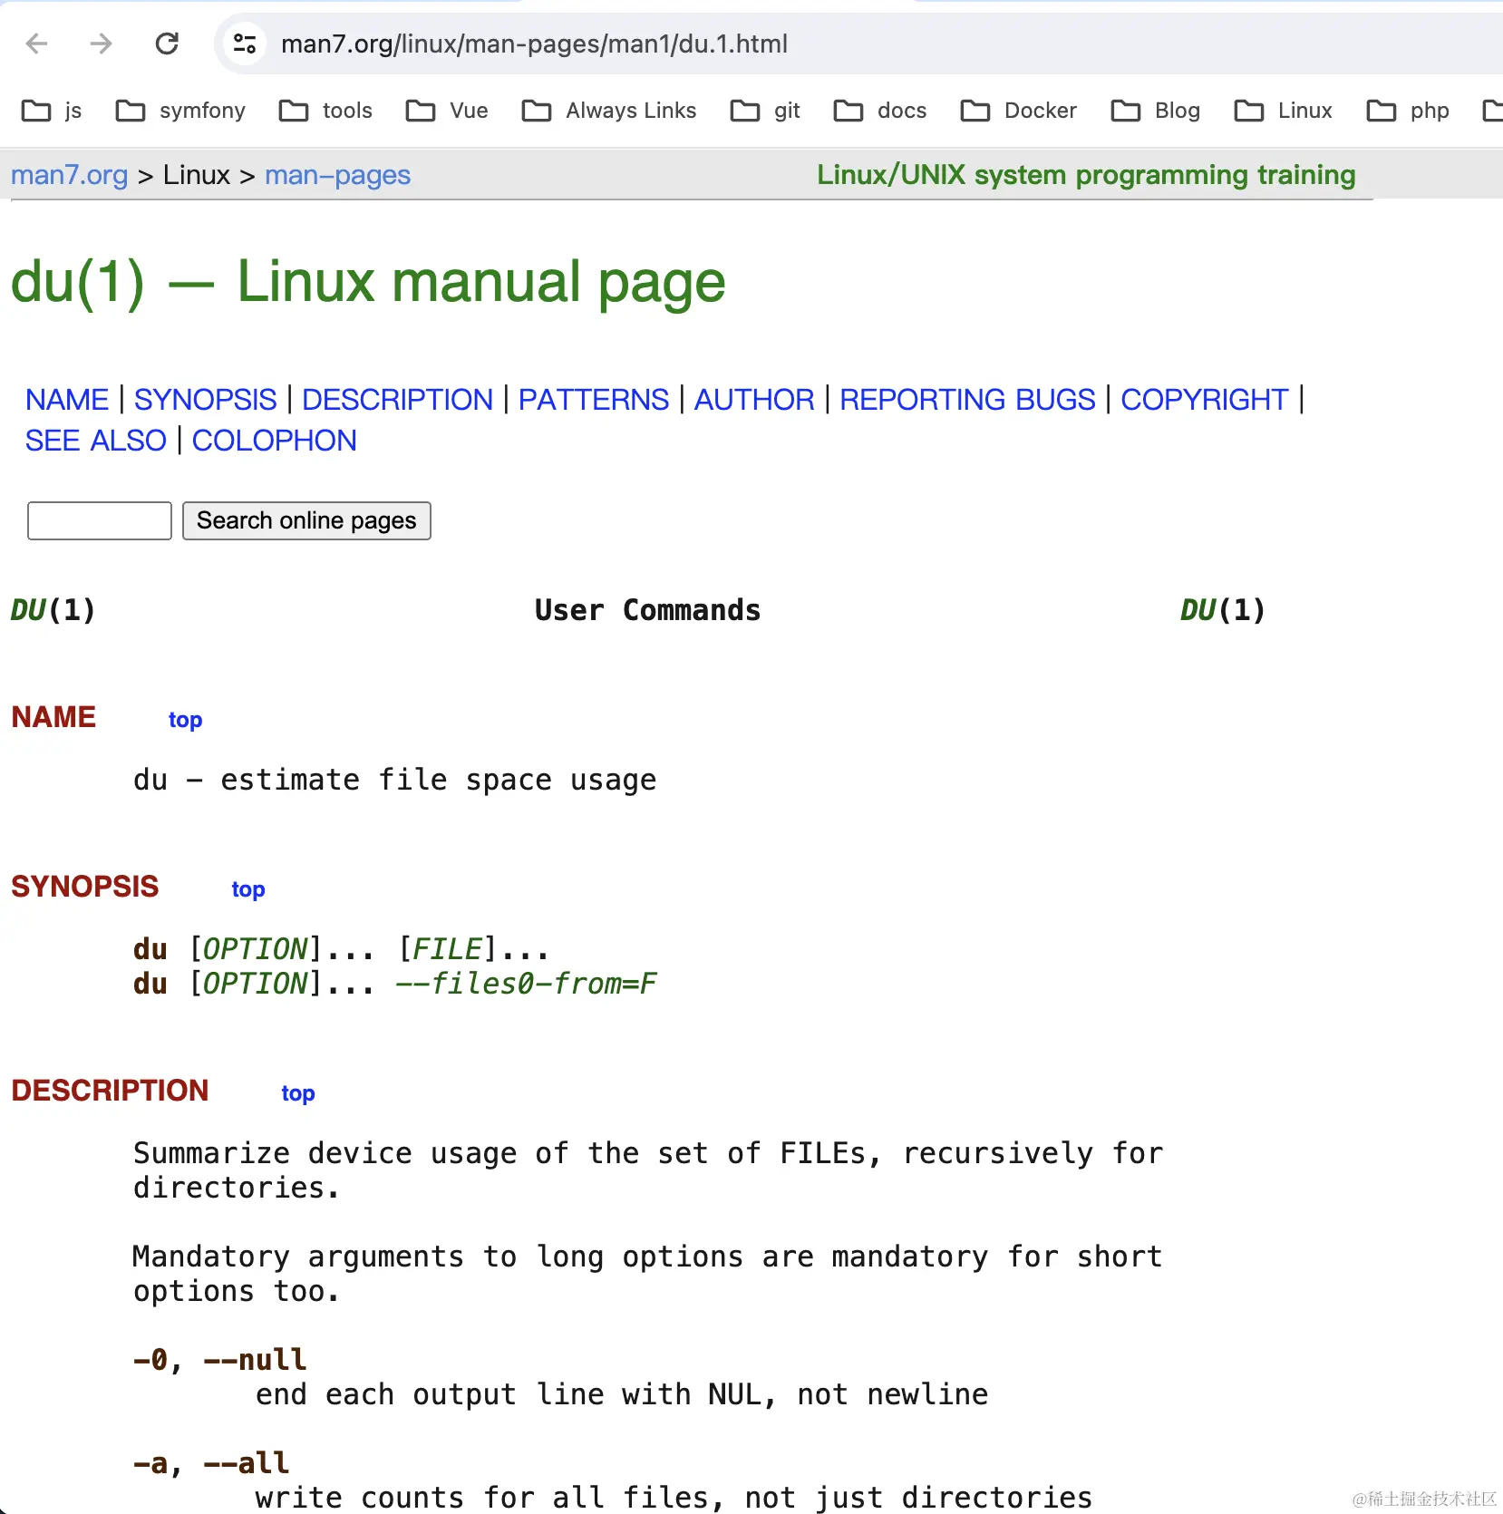Click the top link beside NAME heading
This screenshot has height=1514, width=1503.
[x=185, y=720]
